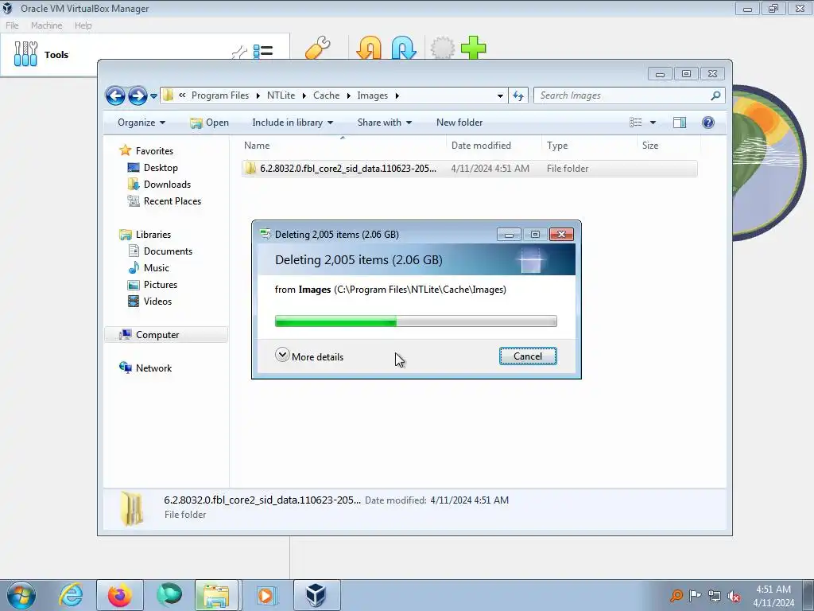Expand the Include in library menu
The width and height of the screenshot is (814, 611).
click(x=293, y=123)
